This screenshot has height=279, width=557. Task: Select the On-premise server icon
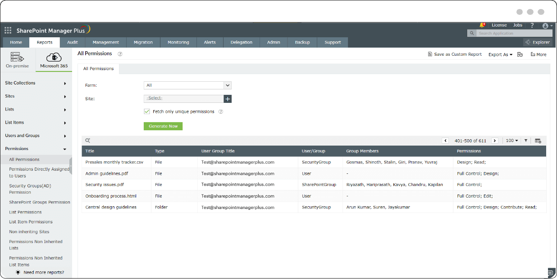[x=17, y=57]
